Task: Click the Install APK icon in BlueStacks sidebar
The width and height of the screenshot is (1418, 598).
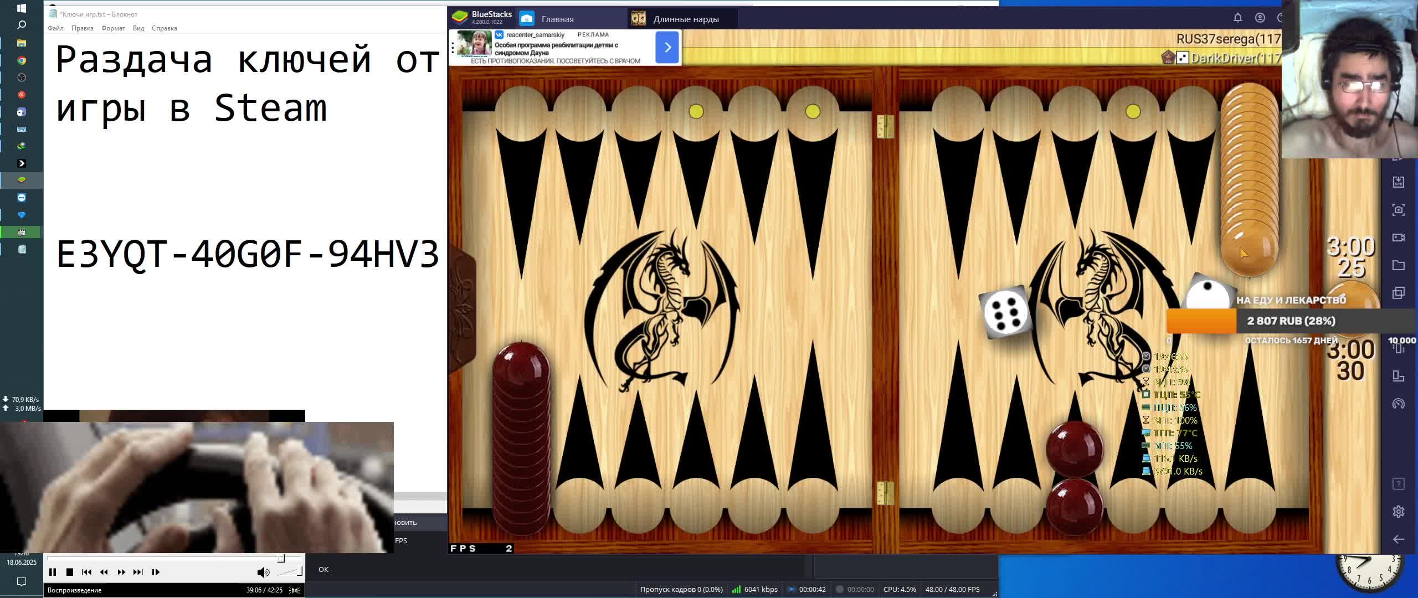Action: click(x=1398, y=182)
